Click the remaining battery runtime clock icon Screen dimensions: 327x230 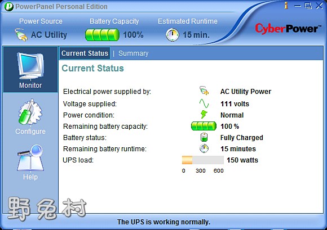pyautogui.click(x=204, y=148)
